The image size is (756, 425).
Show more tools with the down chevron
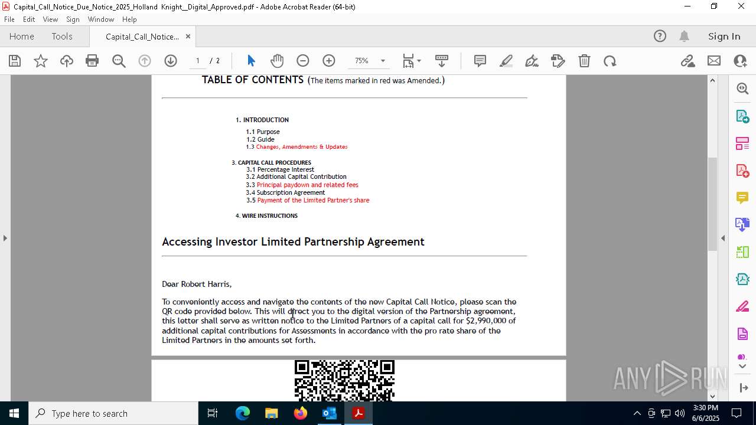pyautogui.click(x=742, y=366)
